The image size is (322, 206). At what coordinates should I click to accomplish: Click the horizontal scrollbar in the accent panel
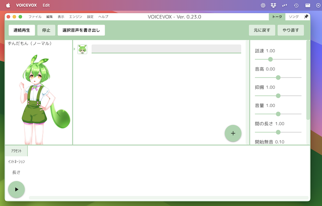tap(169, 198)
